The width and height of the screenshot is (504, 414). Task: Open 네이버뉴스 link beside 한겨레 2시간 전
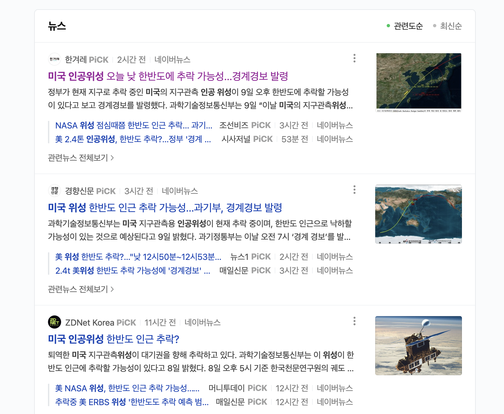172,60
